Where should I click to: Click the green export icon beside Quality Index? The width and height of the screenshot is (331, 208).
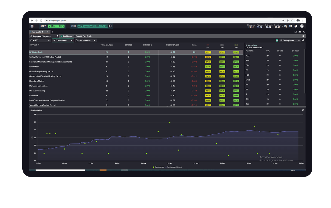tap(277, 40)
